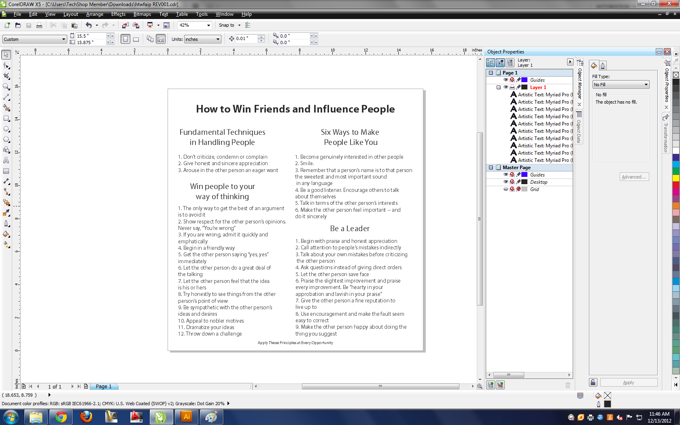680x425 pixels.
Task: Collapse the Layer 1 tree entry
Action: tap(499, 87)
